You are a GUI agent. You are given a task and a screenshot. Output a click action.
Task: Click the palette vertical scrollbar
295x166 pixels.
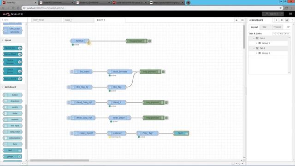pos(26,126)
